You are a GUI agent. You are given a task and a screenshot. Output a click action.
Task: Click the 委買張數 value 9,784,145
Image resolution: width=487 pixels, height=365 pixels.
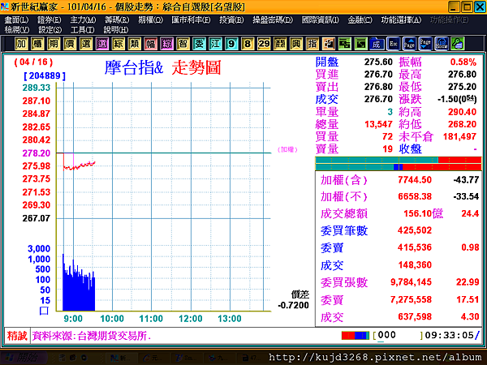tap(411, 281)
